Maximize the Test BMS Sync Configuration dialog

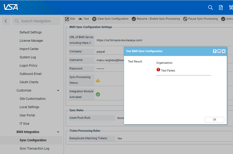coord(219,51)
